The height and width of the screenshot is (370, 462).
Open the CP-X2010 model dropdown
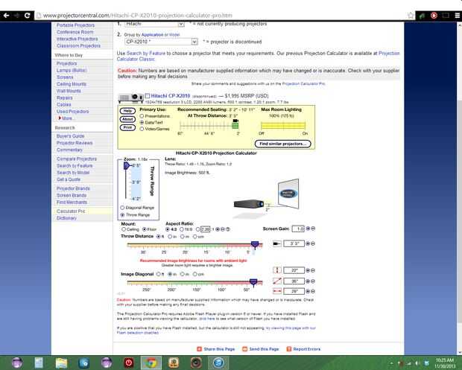(x=161, y=42)
